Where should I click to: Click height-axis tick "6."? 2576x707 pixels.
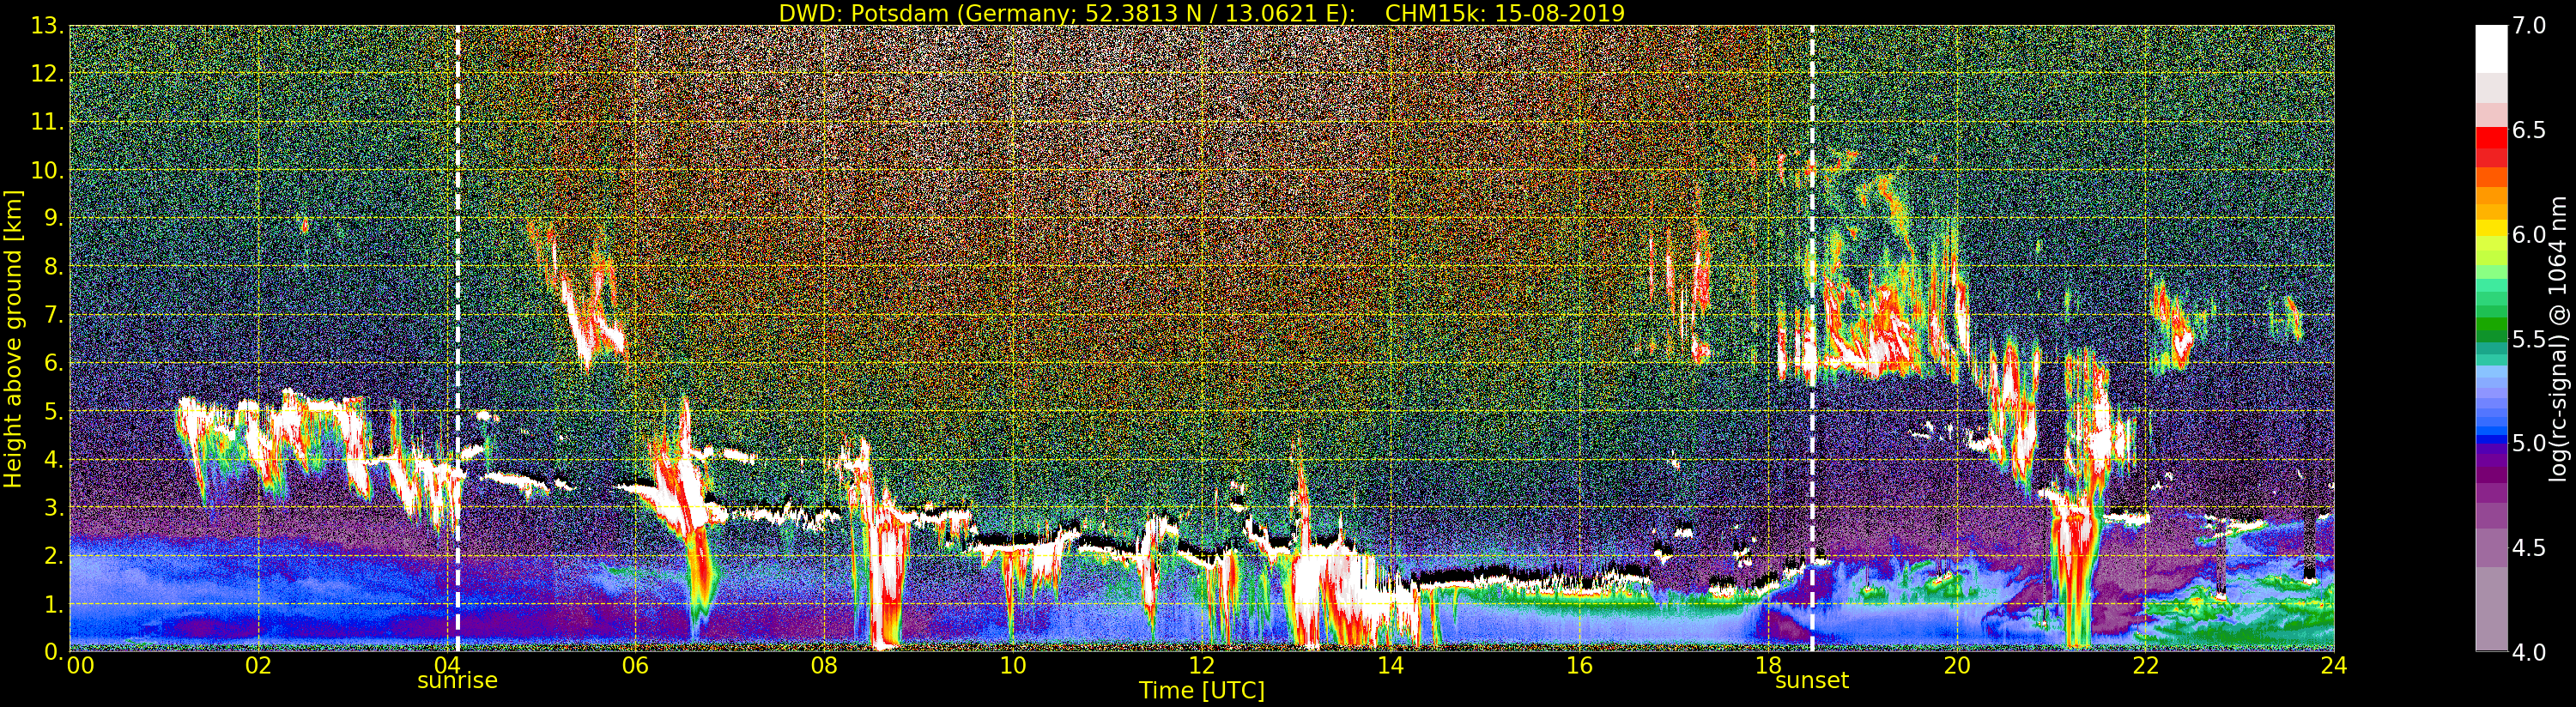[x=54, y=363]
